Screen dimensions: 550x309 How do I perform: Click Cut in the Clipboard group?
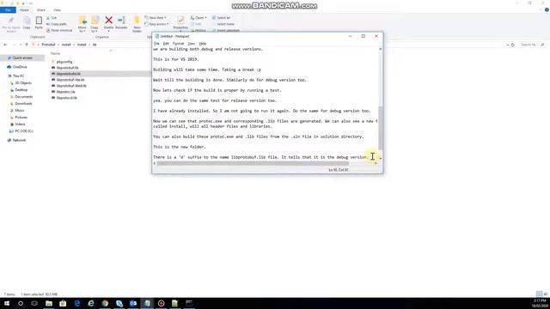[52, 18]
